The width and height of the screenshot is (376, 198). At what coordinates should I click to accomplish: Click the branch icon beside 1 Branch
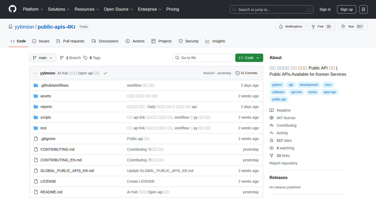coord(62,58)
